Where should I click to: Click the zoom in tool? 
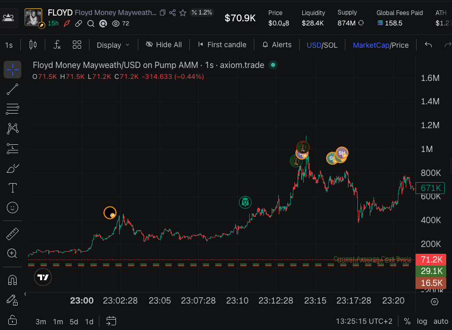[x=12, y=253]
